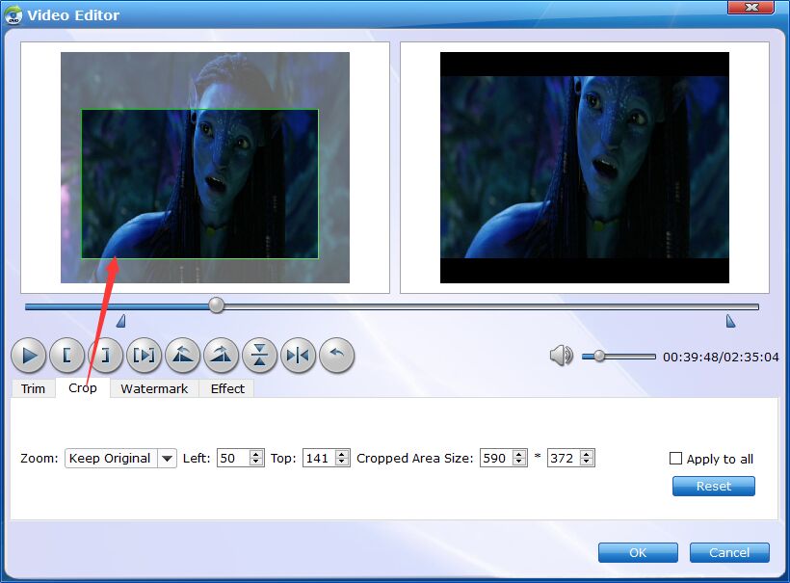Play the selected trimmed segment
The image size is (790, 583).
click(x=145, y=356)
